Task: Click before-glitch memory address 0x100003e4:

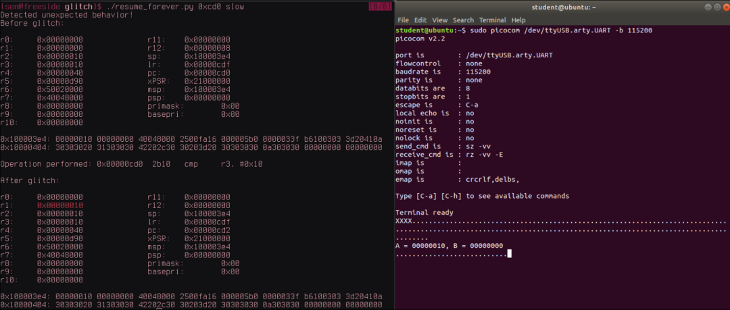Action: pos(26,139)
